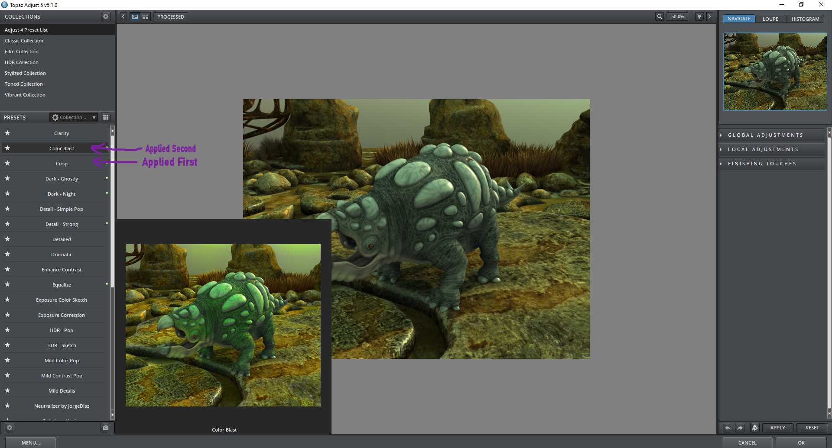Toggle star for Detail - Simple Pop
The height and width of the screenshot is (448, 832).
click(7, 209)
